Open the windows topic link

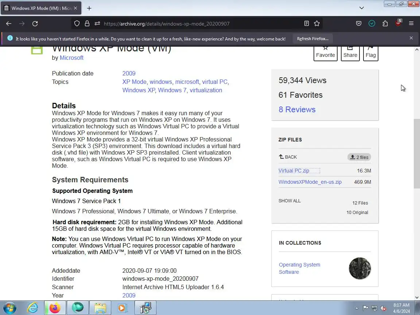tap(161, 82)
